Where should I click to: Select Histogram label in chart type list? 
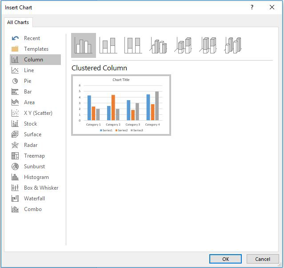pos(36,177)
